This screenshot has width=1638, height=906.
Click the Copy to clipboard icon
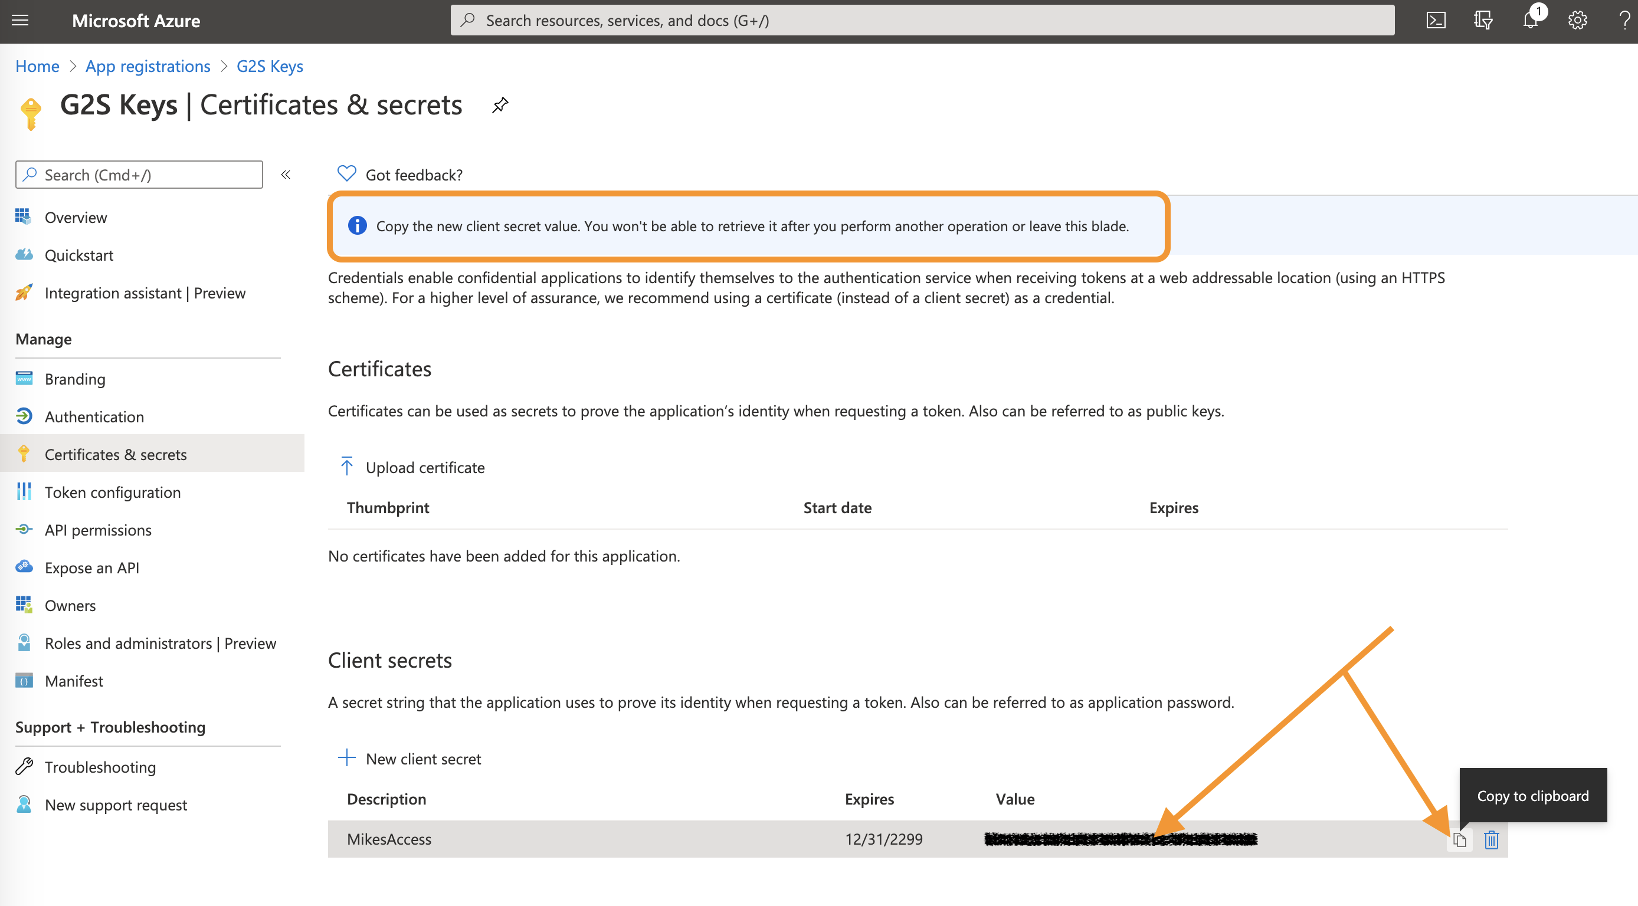(x=1459, y=840)
